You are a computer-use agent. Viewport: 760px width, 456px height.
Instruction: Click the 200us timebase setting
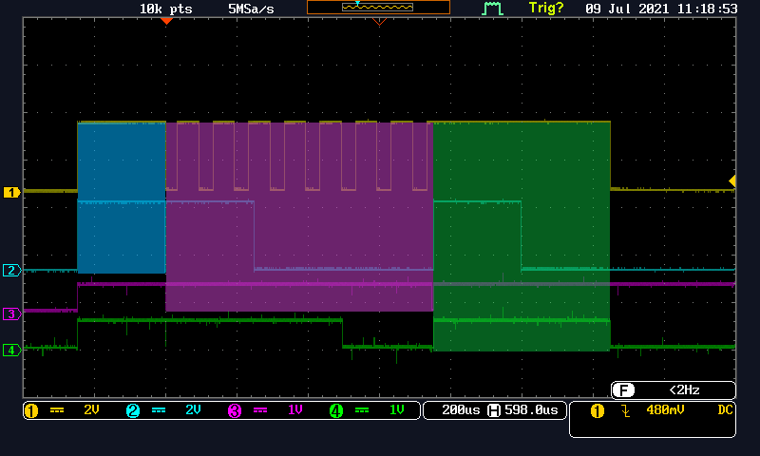[461, 410]
